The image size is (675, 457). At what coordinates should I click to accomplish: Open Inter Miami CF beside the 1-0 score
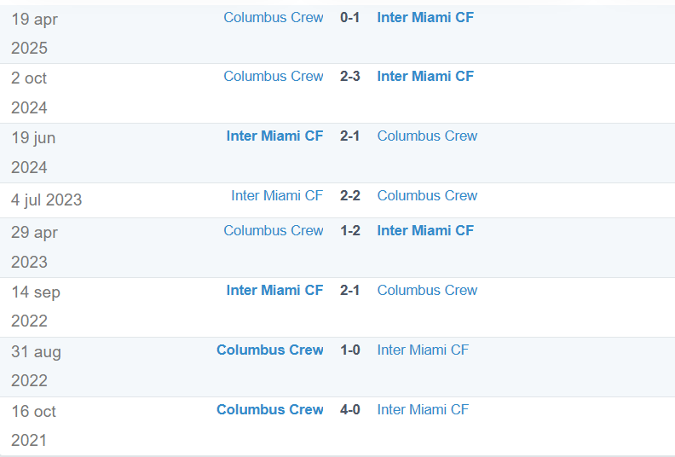[423, 350]
